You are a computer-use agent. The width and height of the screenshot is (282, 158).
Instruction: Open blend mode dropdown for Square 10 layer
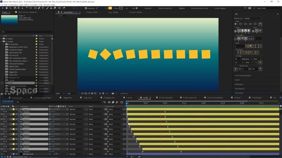pyautogui.click(x=76, y=109)
